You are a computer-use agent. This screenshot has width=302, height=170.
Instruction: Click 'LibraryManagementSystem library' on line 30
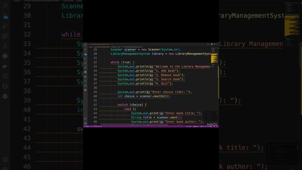pyautogui.click(x=137, y=54)
